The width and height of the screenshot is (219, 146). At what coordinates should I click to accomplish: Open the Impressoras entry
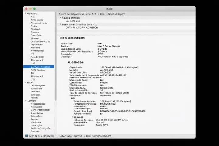click(x=37, y=45)
